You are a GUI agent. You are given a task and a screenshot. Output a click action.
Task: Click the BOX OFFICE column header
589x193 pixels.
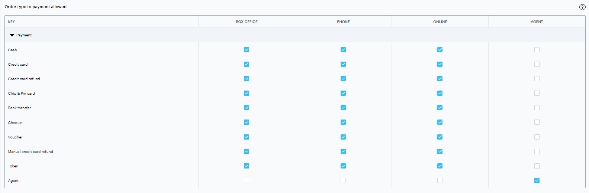(247, 22)
